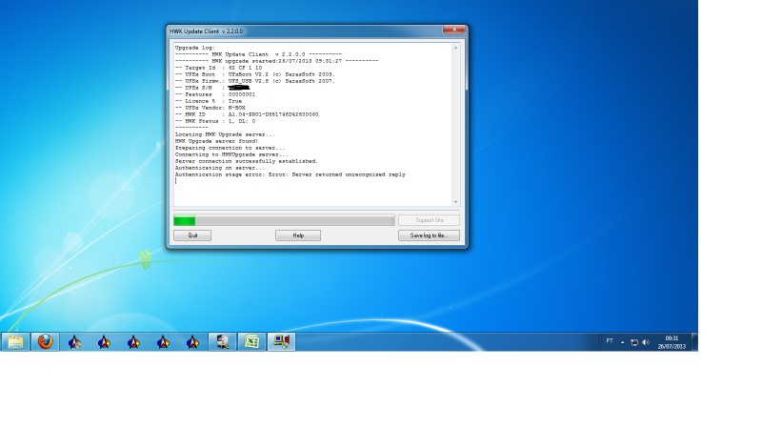This screenshot has height=429, width=762.
Task: Open the PT language indicator
Action: tap(610, 341)
